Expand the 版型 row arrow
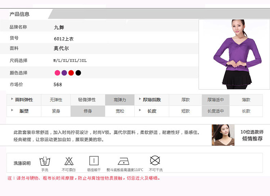 tap(12, 111)
